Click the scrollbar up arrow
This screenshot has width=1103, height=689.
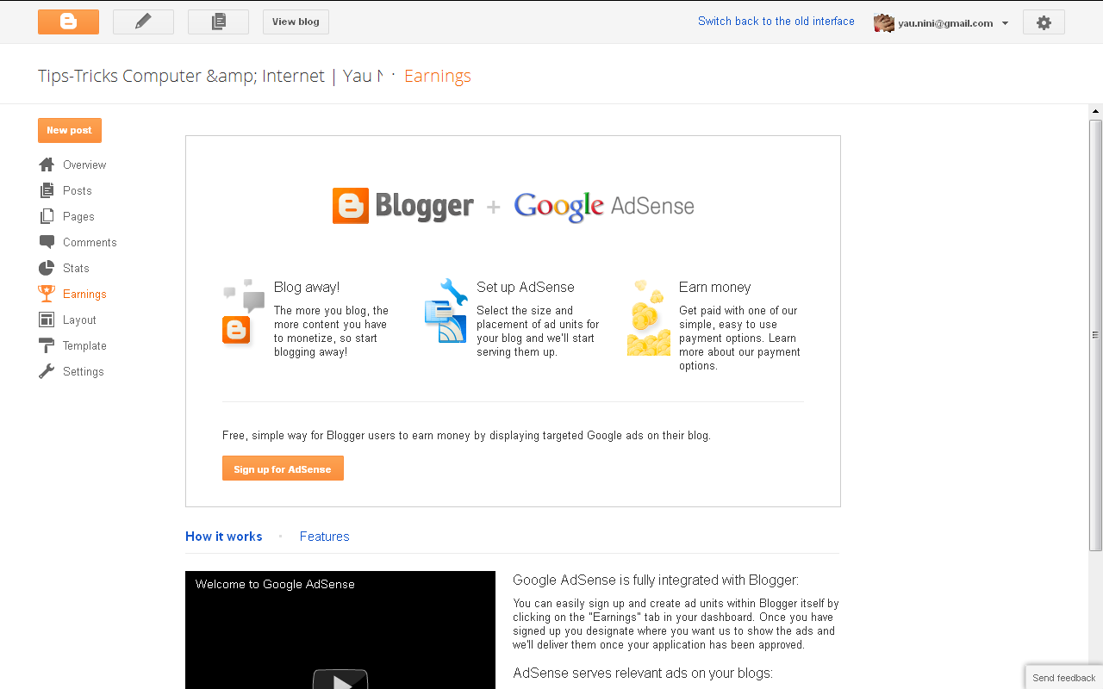[1095, 112]
